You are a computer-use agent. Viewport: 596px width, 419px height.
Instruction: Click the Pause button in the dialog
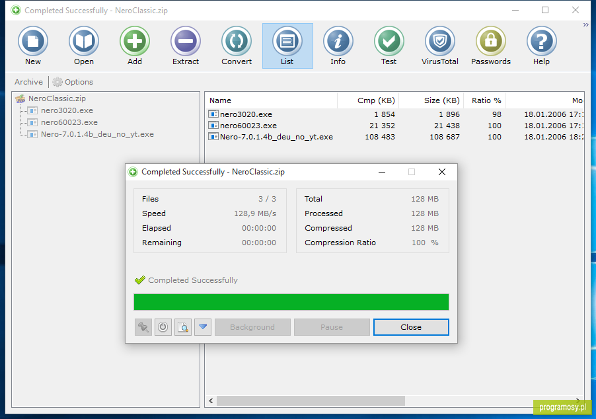332,327
